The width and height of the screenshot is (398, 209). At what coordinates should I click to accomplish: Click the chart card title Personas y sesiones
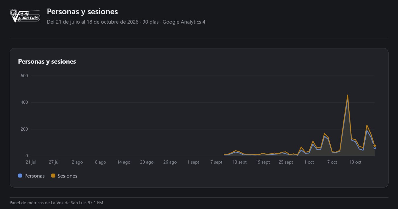tap(47, 61)
